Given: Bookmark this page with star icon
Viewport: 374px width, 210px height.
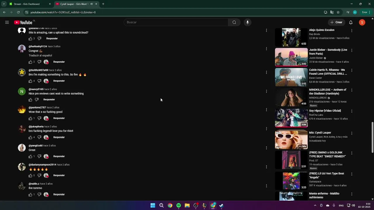Looking at the screenshot, I should [x=338, y=12].
